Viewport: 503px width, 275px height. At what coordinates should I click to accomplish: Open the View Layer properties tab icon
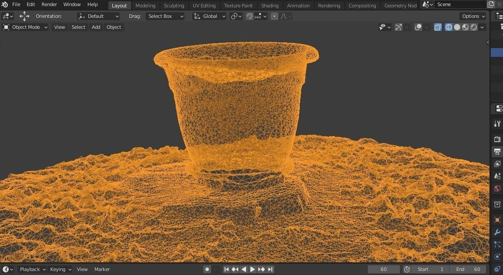click(497, 164)
